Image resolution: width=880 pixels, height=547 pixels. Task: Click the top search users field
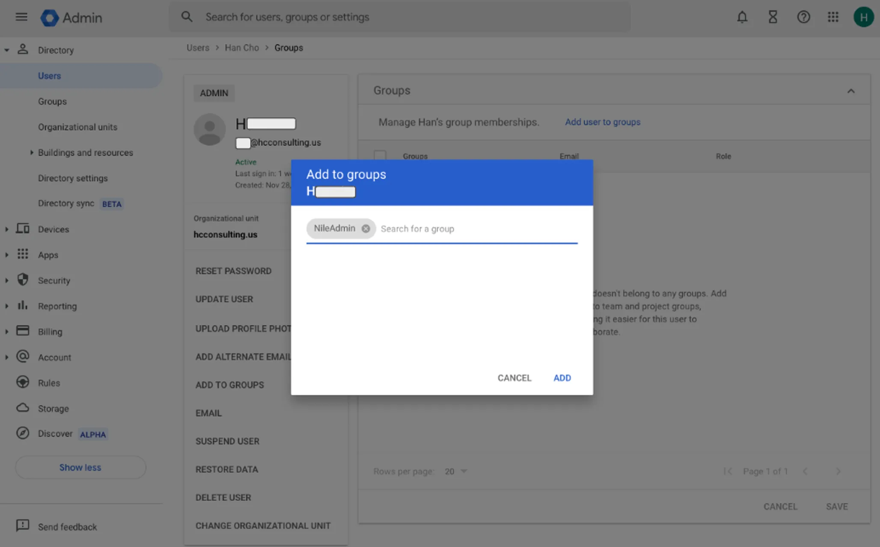tap(399, 17)
